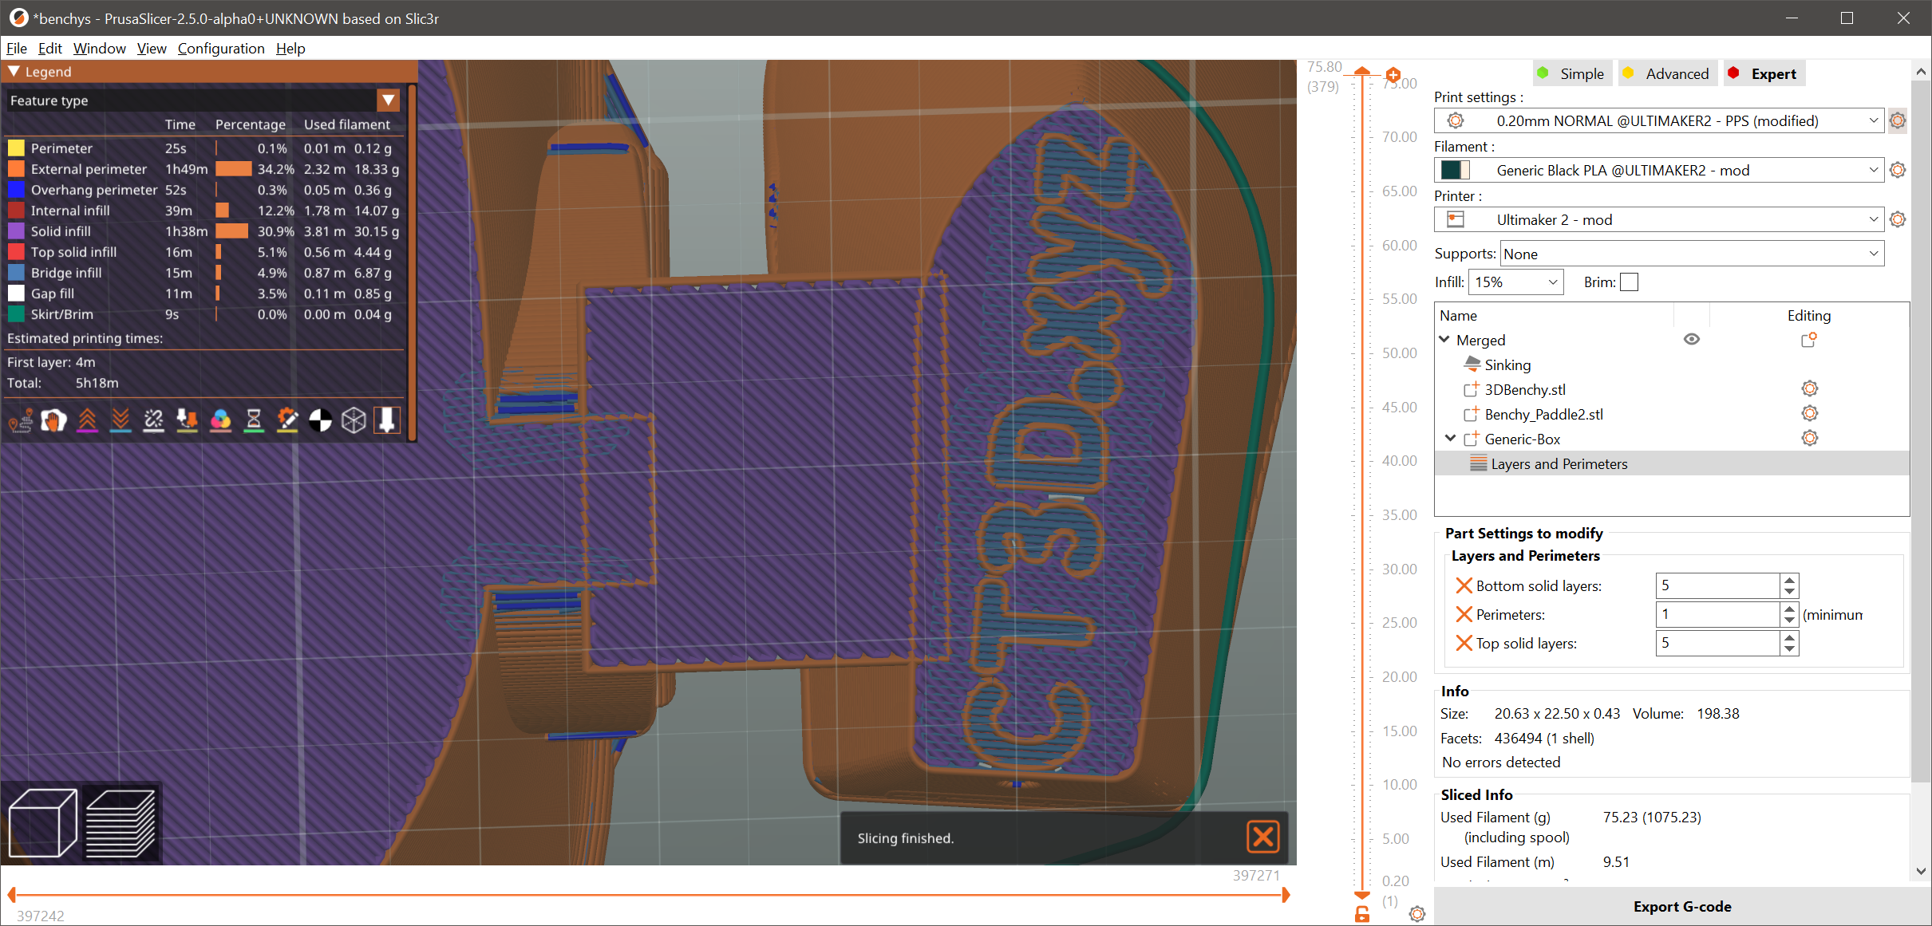The image size is (1932, 926).
Task: Enable the Brim checkbox
Action: (1630, 282)
